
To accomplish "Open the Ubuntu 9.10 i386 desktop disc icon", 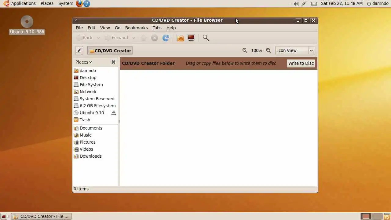I will (27, 25).
